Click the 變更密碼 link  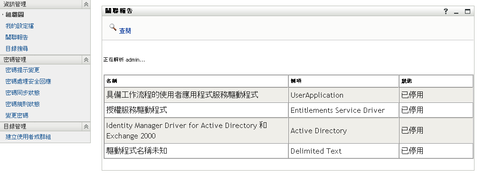[x=17, y=116]
